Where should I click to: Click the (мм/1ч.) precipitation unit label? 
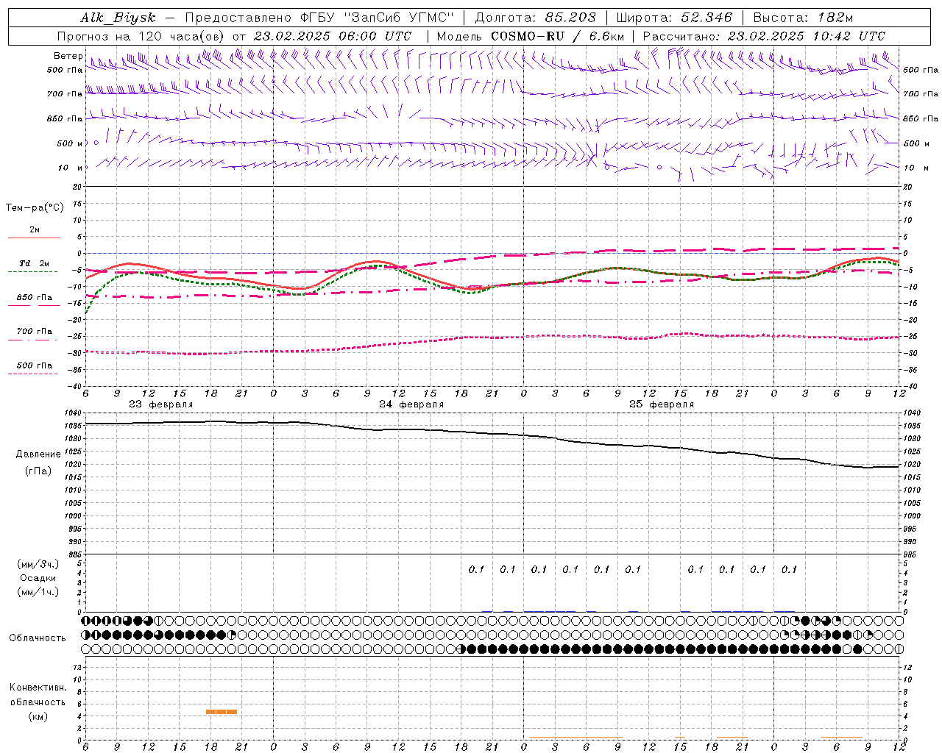39,592
